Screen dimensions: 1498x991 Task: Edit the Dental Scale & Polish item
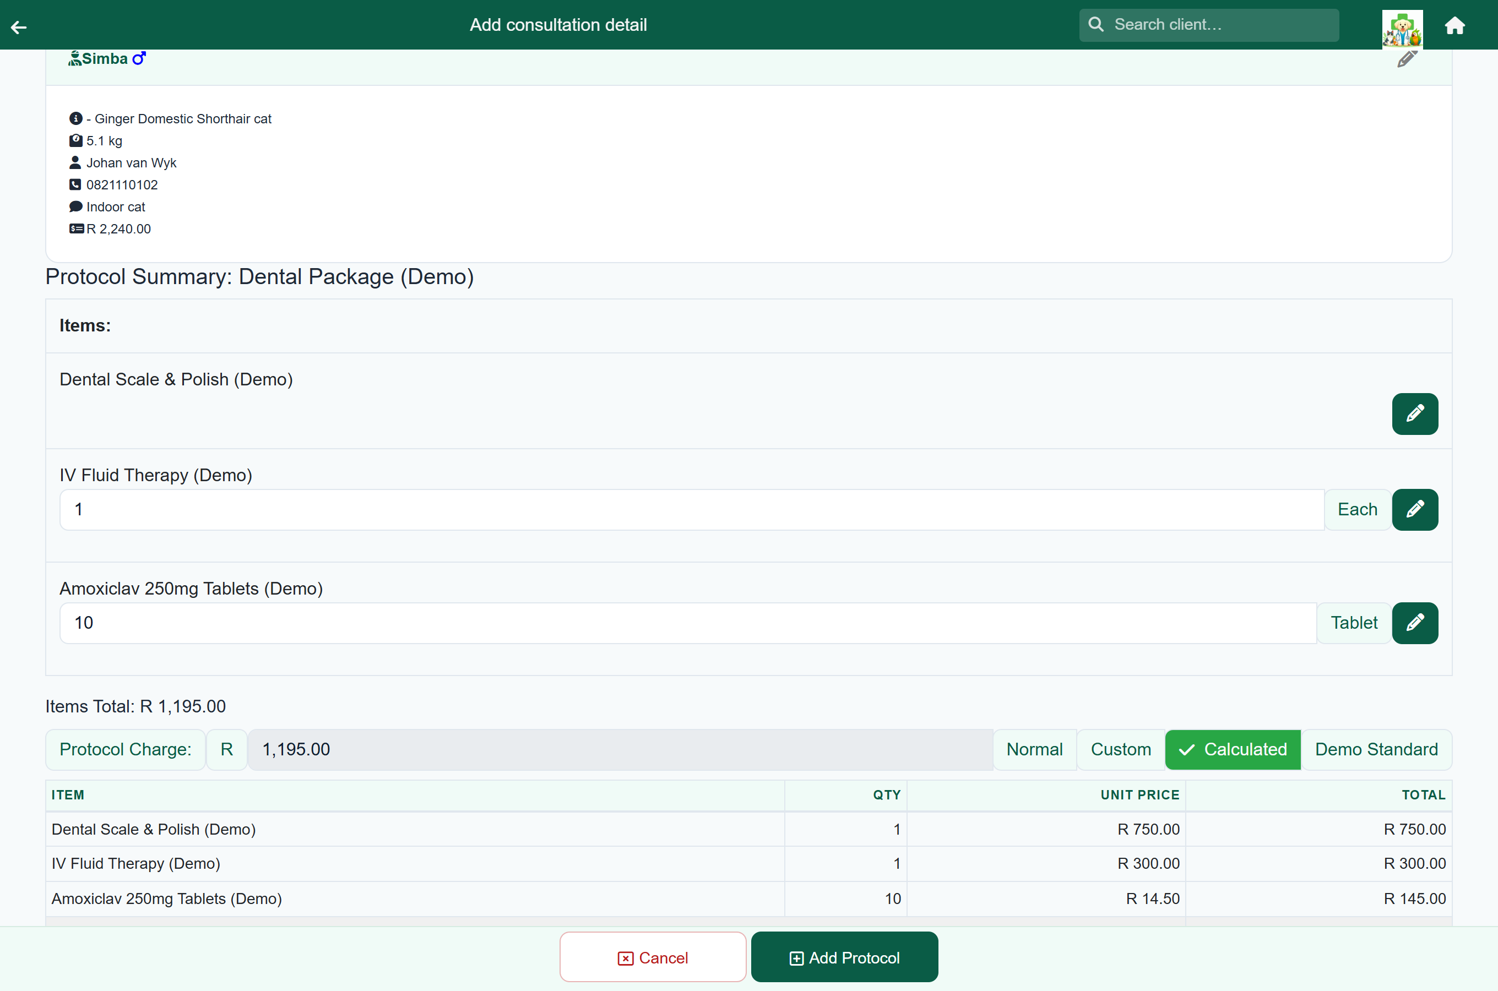point(1415,414)
